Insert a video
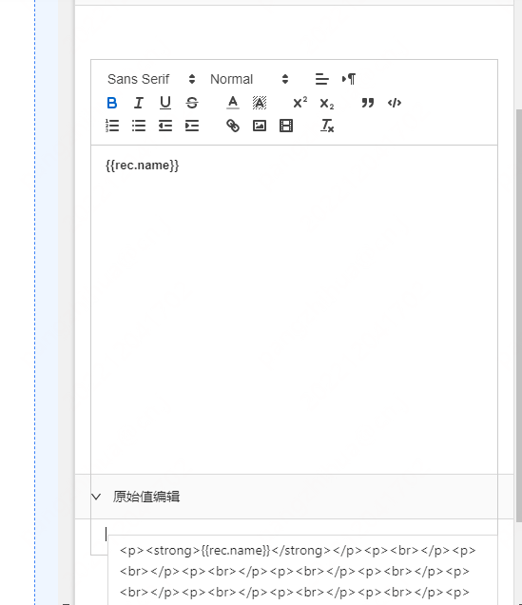The image size is (522, 605). 285,126
